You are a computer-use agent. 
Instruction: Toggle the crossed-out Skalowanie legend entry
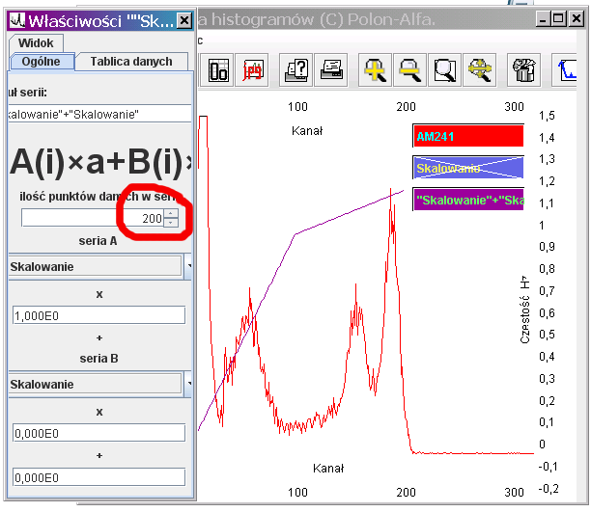468,168
